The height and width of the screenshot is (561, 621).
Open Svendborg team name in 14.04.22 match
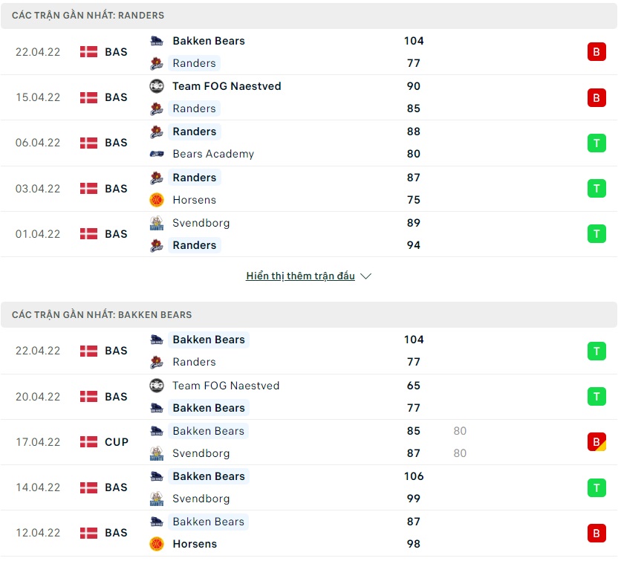point(201,499)
